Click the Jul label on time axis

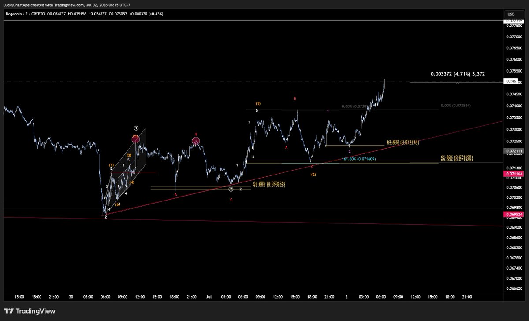[209, 297]
